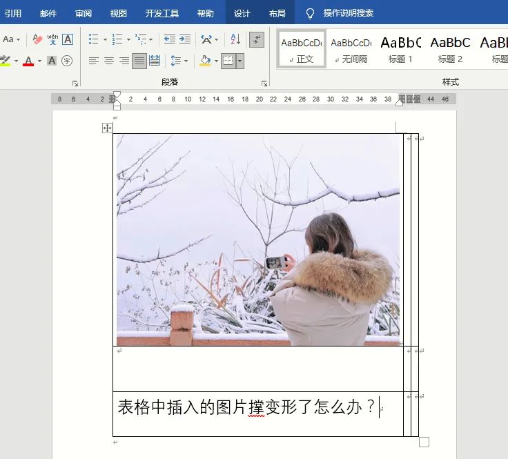Screen dimensions: 508x459
Task: Open the 引用 ribbon tab
Action: pyautogui.click(x=13, y=13)
